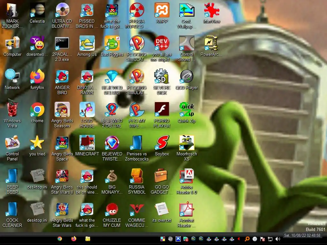Open the Angry Birds Seasons shortcut
The image size is (327, 245).
tap(62, 115)
